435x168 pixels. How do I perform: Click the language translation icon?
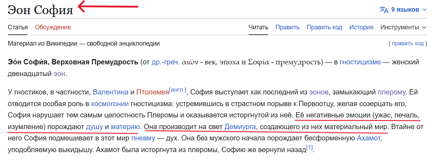pyautogui.click(x=384, y=10)
